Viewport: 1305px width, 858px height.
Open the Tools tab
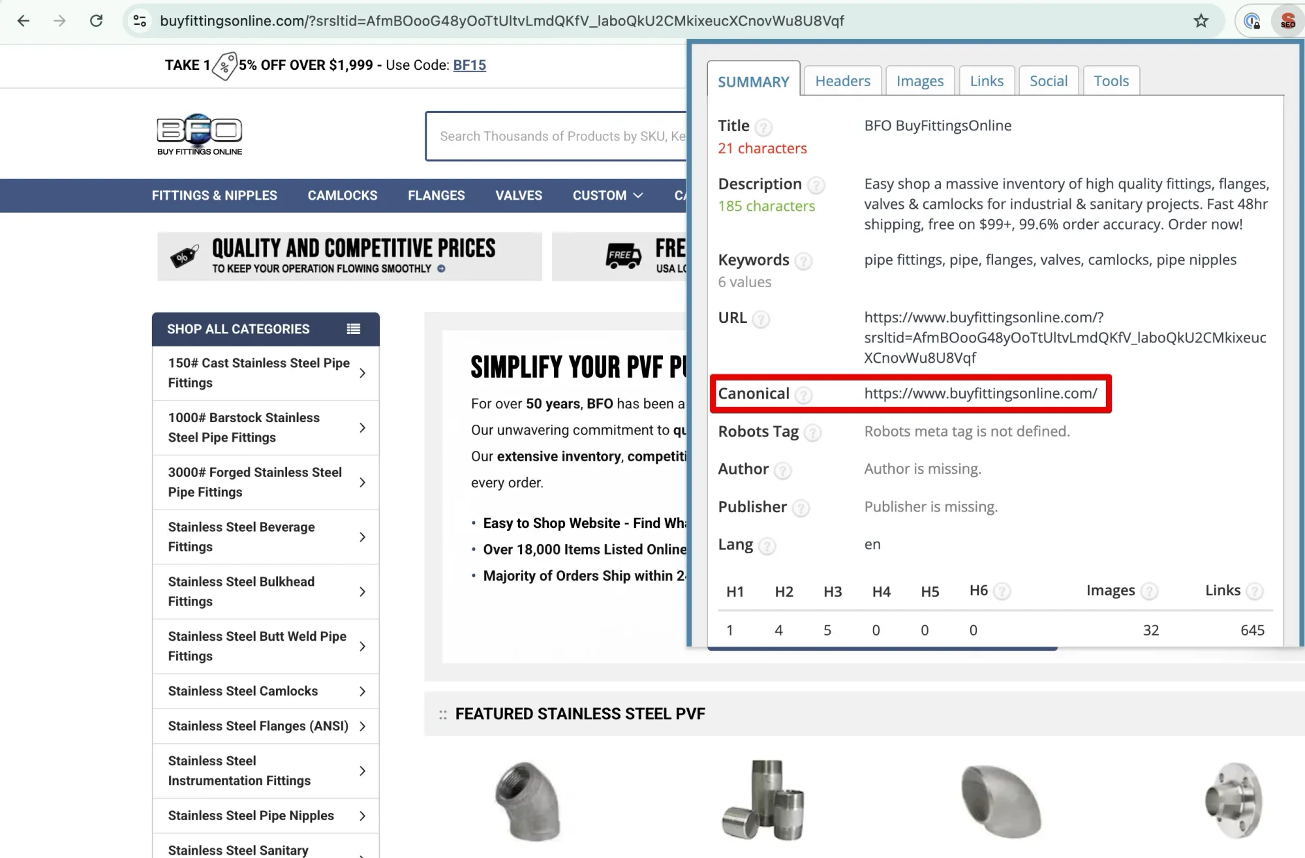point(1111,81)
